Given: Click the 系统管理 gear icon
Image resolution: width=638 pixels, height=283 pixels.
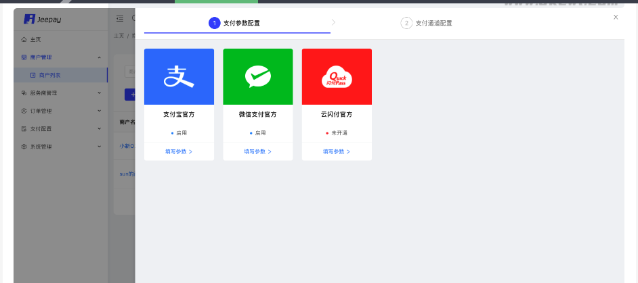Looking at the screenshot, I should (x=24, y=147).
